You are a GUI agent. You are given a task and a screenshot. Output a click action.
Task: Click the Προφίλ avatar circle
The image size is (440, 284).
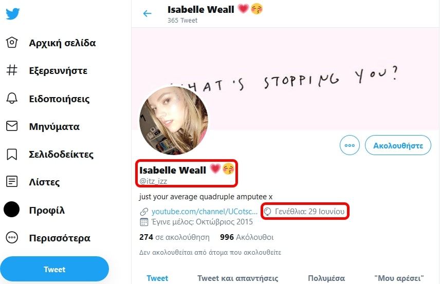(11, 210)
